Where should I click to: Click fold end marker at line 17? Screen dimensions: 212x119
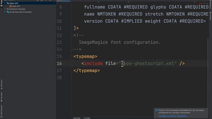72,70
